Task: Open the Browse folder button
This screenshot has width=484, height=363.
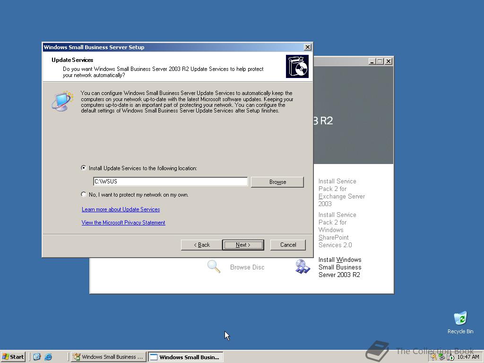Action: click(277, 182)
